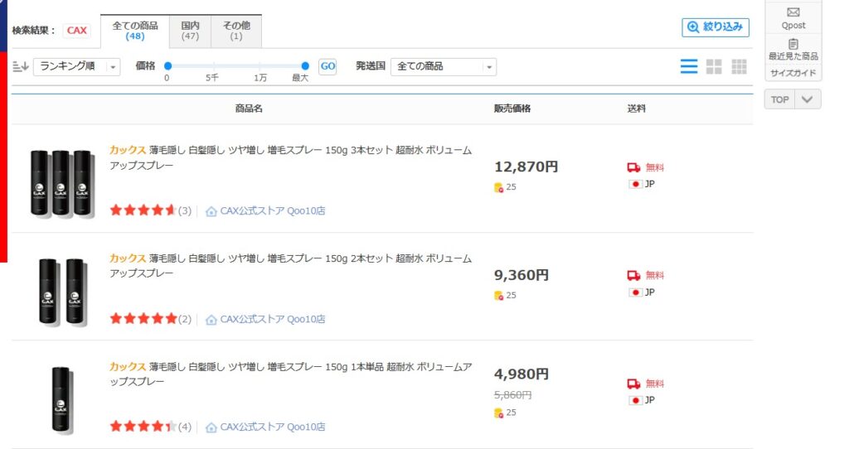The width and height of the screenshot is (849, 449).
Task: Select the 全ての商品 (48) tab
Action: [135, 31]
